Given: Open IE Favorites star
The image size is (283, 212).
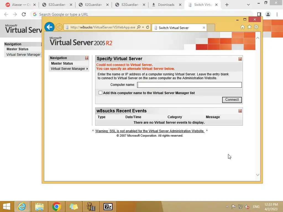Looking at the screenshot, I should pos(250,27).
